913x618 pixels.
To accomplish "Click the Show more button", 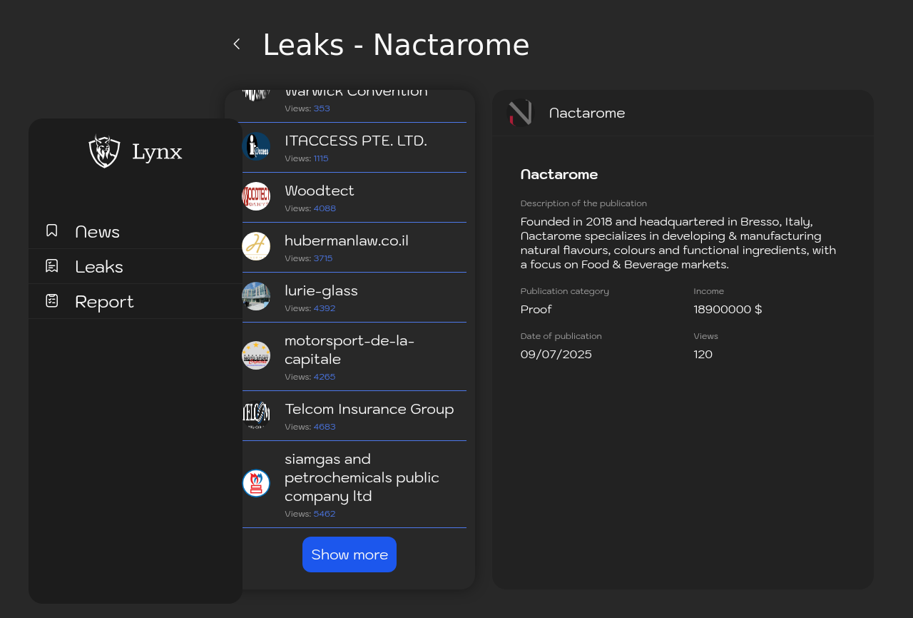I will 350,554.
